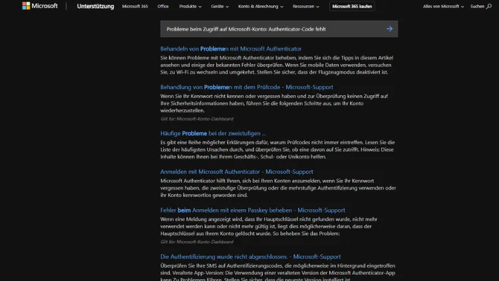Viewport: 499px width, 281px height.
Task: Open the Ressourcen dropdown
Action: point(307,6)
